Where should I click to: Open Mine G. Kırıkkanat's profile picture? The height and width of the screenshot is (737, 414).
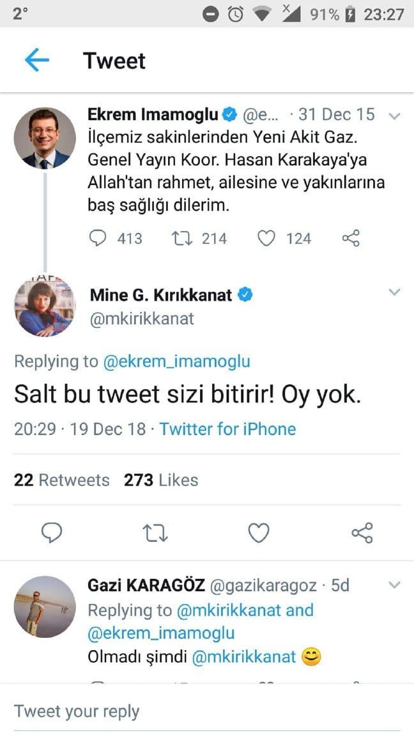[x=45, y=306]
